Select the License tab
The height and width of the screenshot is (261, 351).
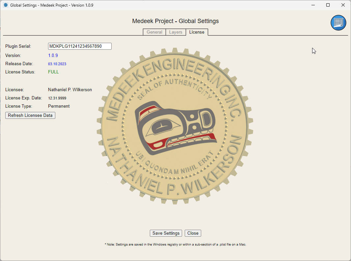tap(197, 32)
